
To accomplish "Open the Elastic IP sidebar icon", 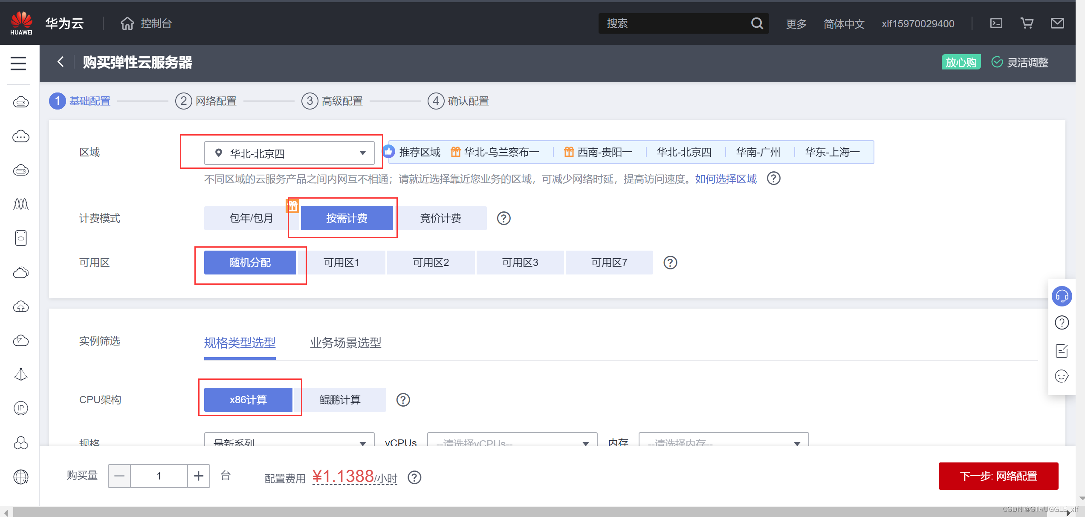I will click(21, 408).
